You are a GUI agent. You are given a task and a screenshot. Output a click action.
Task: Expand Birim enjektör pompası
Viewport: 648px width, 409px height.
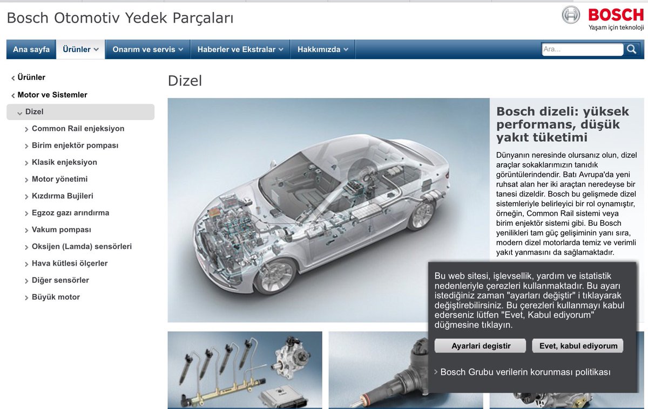click(75, 145)
